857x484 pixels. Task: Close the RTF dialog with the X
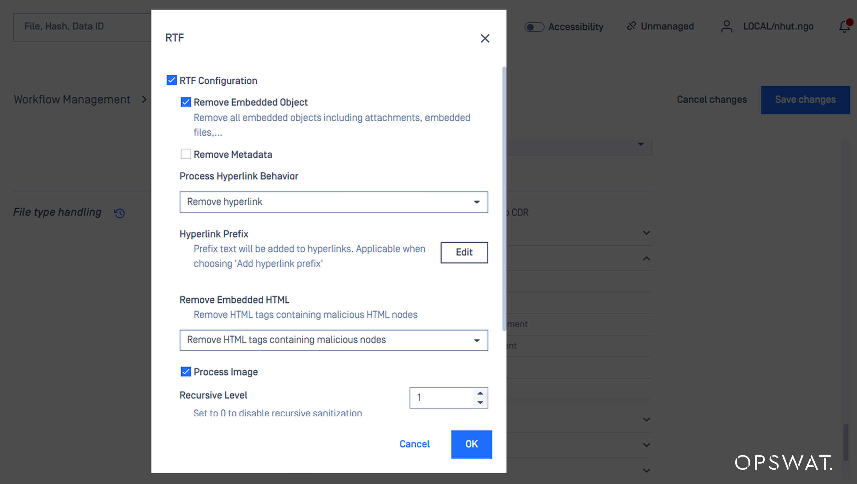click(485, 38)
